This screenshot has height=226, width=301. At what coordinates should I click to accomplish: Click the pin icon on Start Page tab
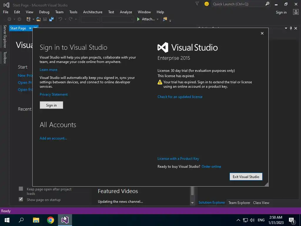pyautogui.click(x=30, y=28)
